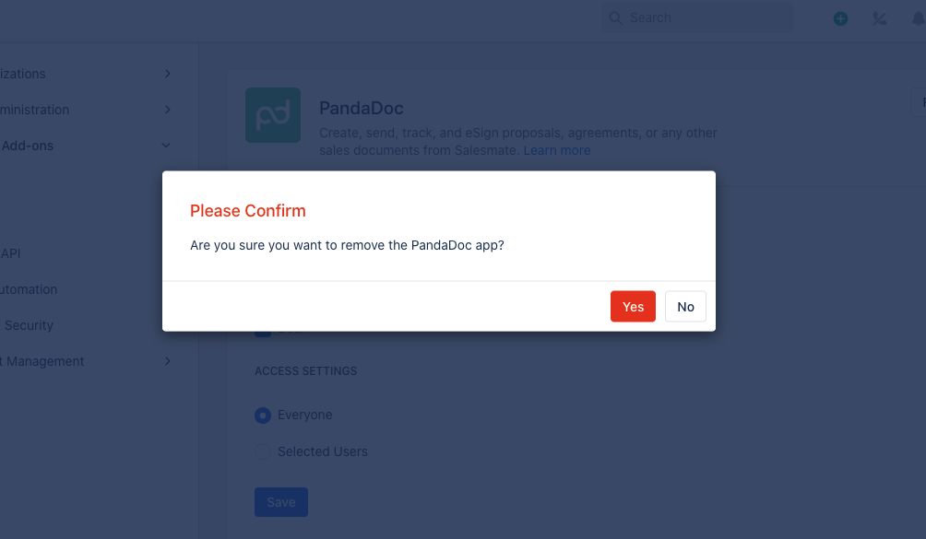926x539 pixels.
Task: Expand the Management section arrow
Action: point(168,361)
